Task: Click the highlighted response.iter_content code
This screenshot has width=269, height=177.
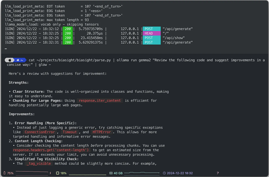Action: [x=100, y=101]
